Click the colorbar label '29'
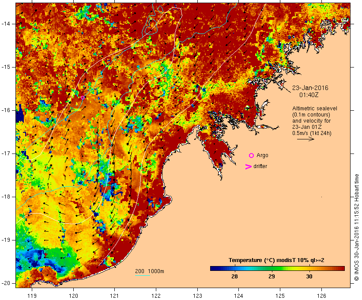 point(272,277)
